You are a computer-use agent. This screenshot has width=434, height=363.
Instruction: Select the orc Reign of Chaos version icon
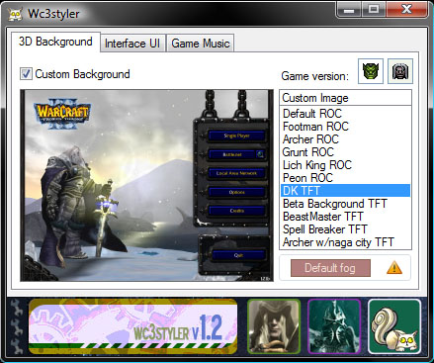coord(371,71)
